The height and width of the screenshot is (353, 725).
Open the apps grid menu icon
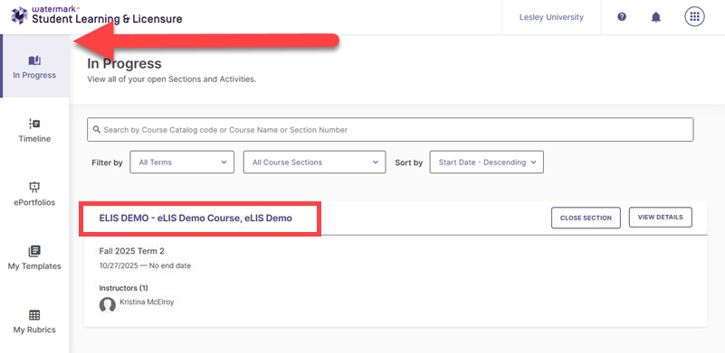coord(694,17)
